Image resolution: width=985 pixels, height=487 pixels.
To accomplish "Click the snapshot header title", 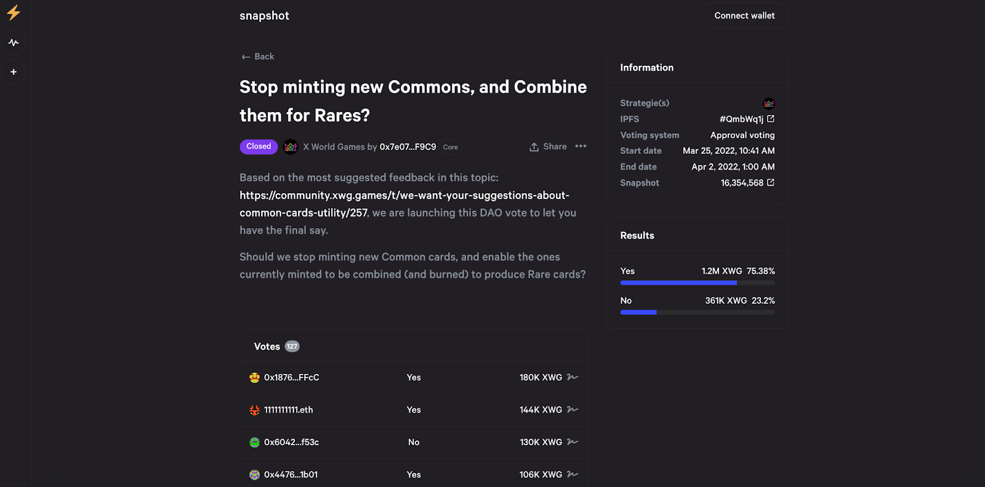I will coord(264,15).
